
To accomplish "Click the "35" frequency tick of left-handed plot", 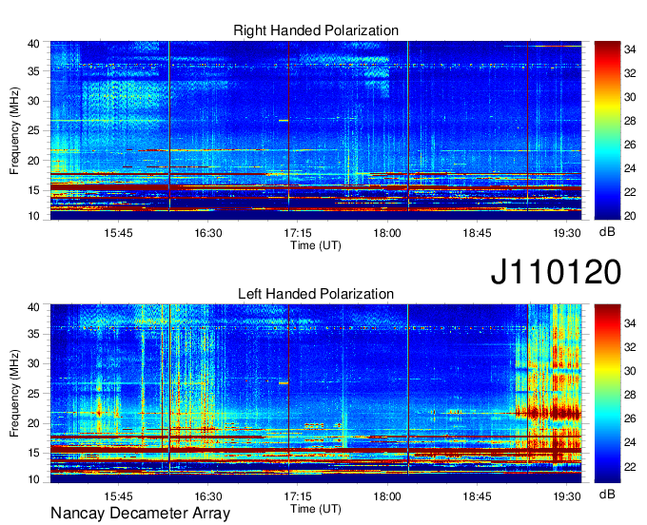I will point(33,334).
